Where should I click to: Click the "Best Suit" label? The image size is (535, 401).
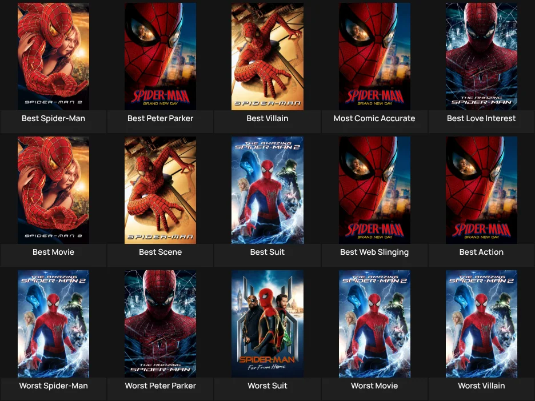tap(267, 252)
